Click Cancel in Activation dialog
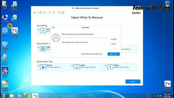 (114, 44)
